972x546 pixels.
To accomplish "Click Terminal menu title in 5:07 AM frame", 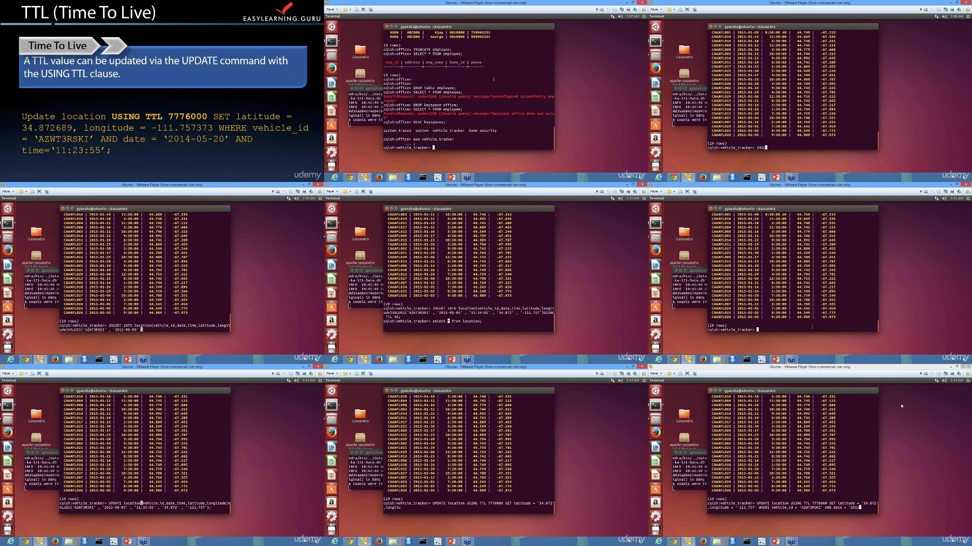I will pyautogui.click(x=333, y=16).
